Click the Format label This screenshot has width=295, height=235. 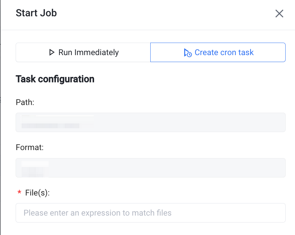pyautogui.click(x=29, y=147)
